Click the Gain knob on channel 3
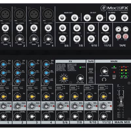This screenshot has height=131, width=131. click(34, 39)
